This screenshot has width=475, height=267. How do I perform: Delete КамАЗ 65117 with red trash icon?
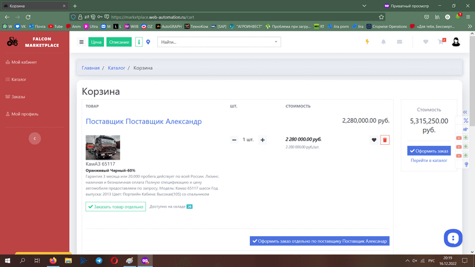(x=385, y=140)
